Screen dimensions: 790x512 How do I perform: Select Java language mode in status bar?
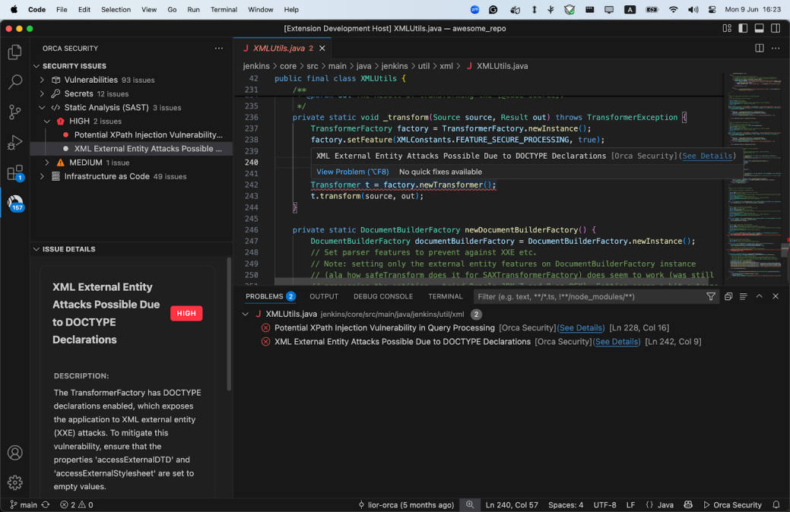[x=665, y=504]
